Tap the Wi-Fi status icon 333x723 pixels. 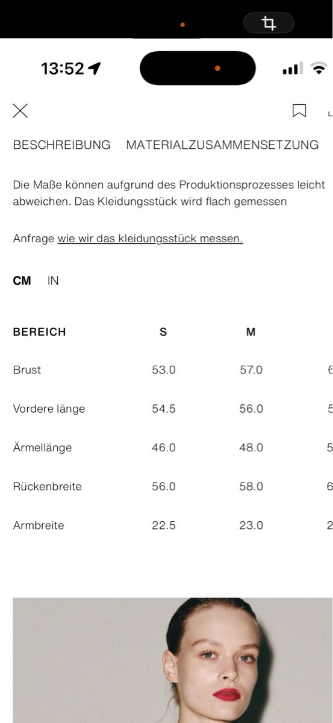point(319,68)
